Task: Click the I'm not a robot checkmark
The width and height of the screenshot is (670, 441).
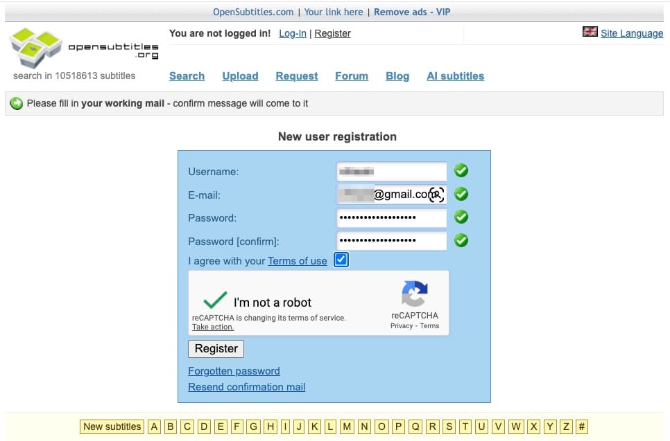Action: [215, 300]
